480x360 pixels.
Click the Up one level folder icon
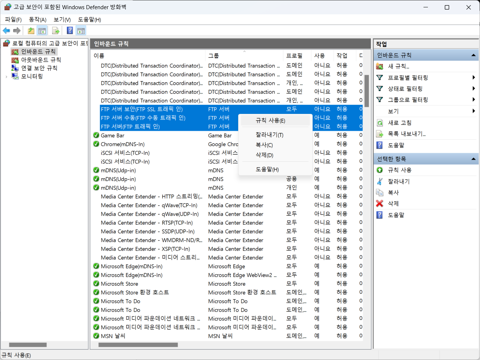pos(31,31)
